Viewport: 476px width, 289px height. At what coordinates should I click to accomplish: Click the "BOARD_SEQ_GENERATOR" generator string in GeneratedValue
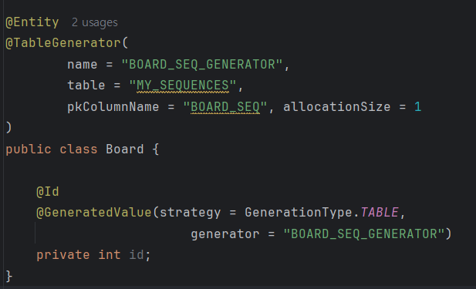[x=363, y=234]
